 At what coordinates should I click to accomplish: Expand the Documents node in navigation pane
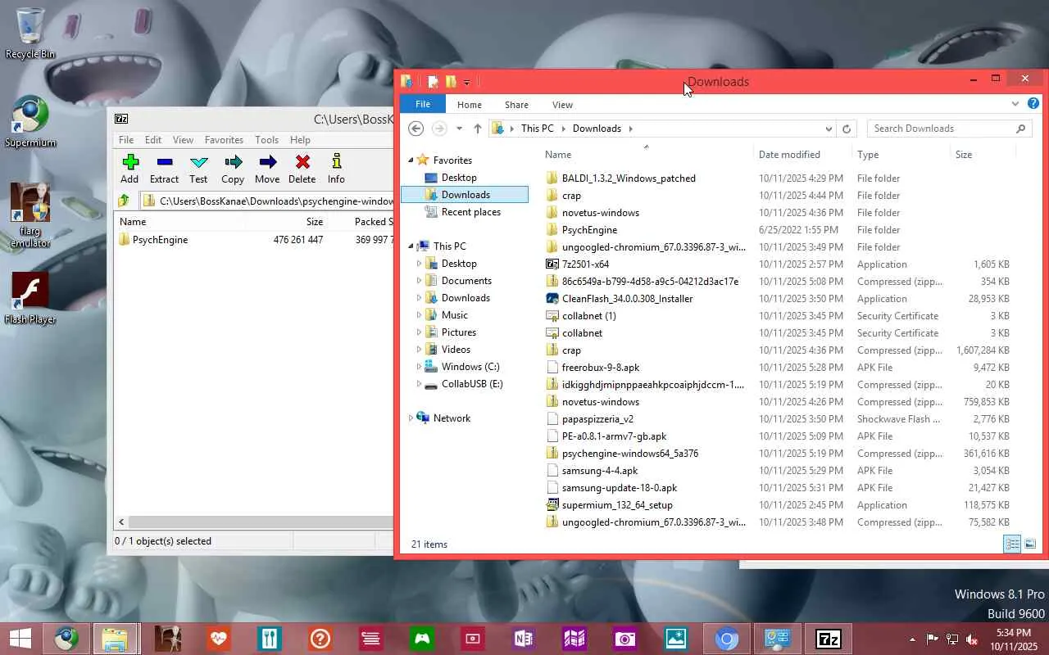click(x=419, y=281)
